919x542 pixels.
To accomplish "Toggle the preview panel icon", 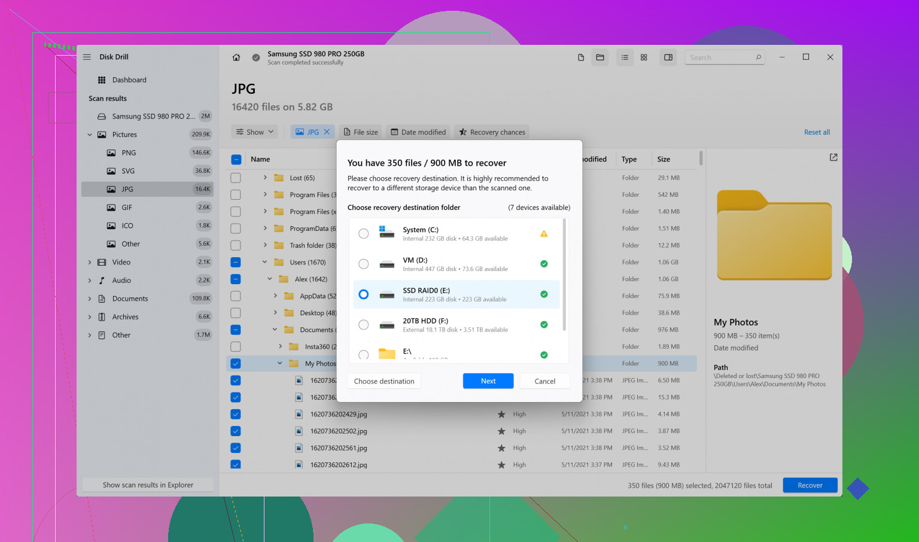I will [668, 57].
